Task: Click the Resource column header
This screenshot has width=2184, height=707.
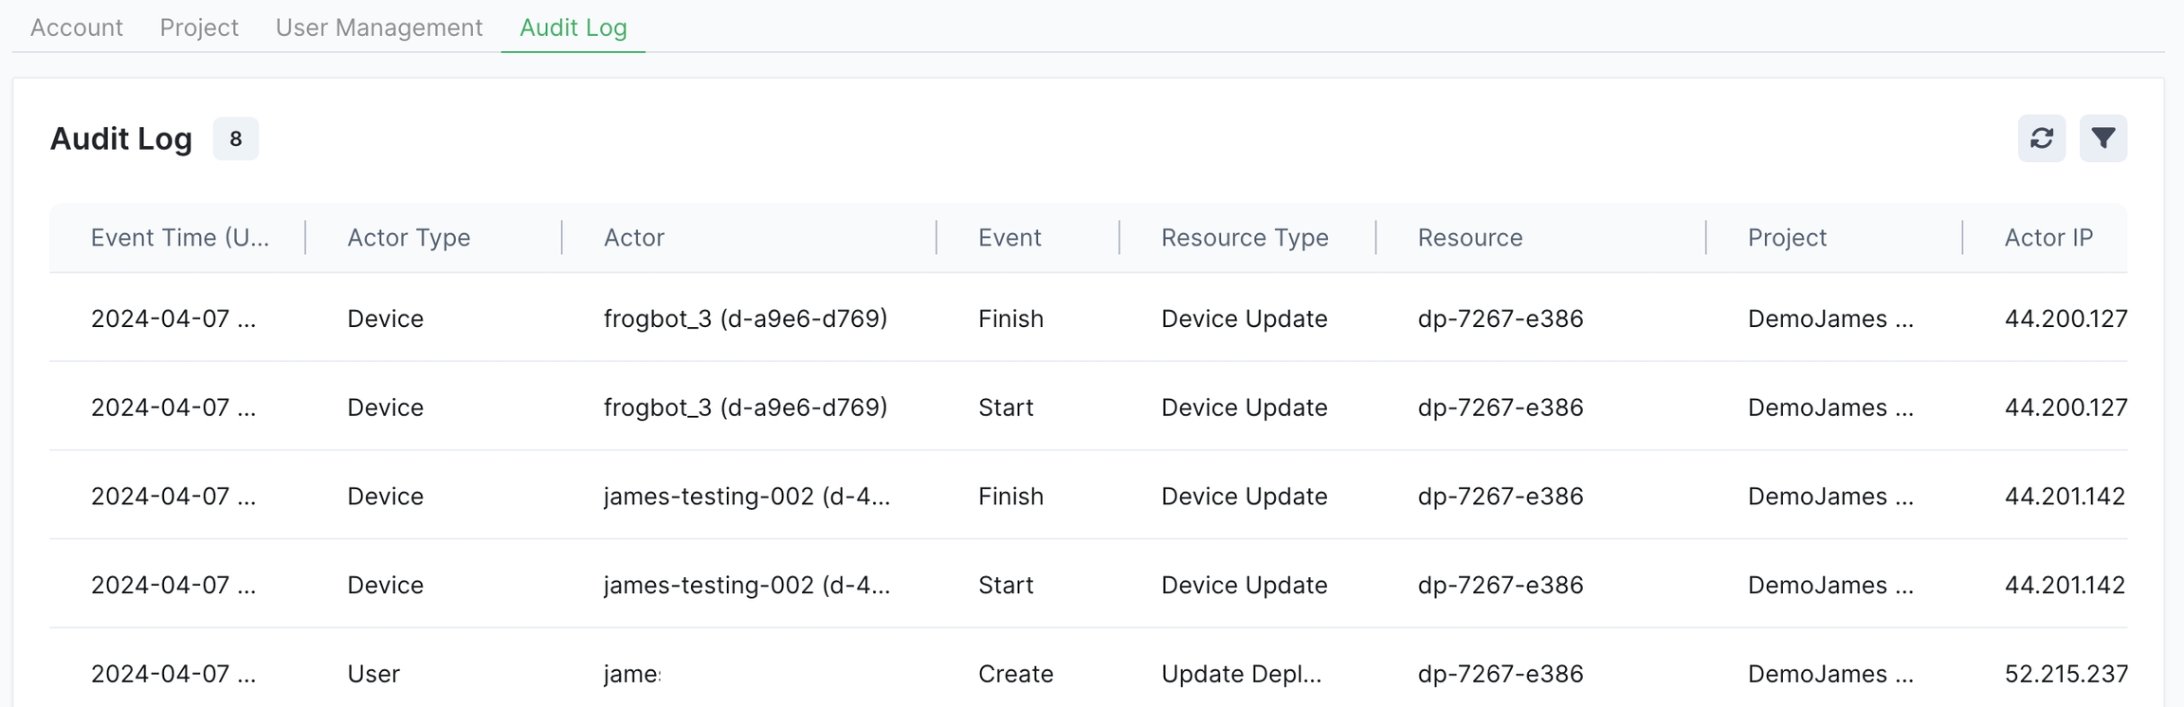Action: (1469, 237)
